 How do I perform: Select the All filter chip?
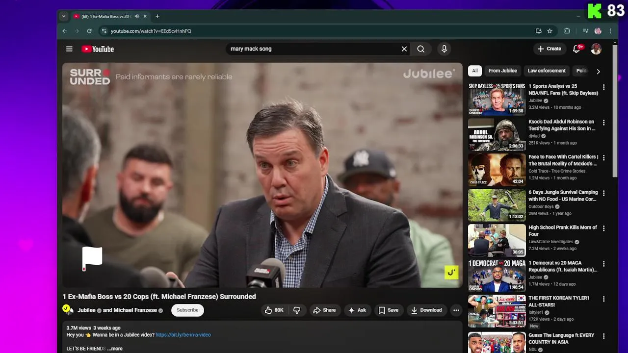pyautogui.click(x=475, y=71)
